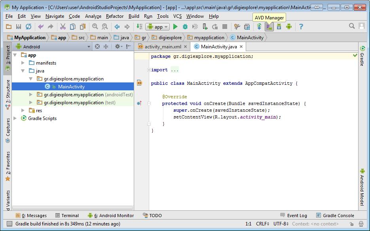Hide Project panel via hide icon
The image size is (370, 231).
128,46
